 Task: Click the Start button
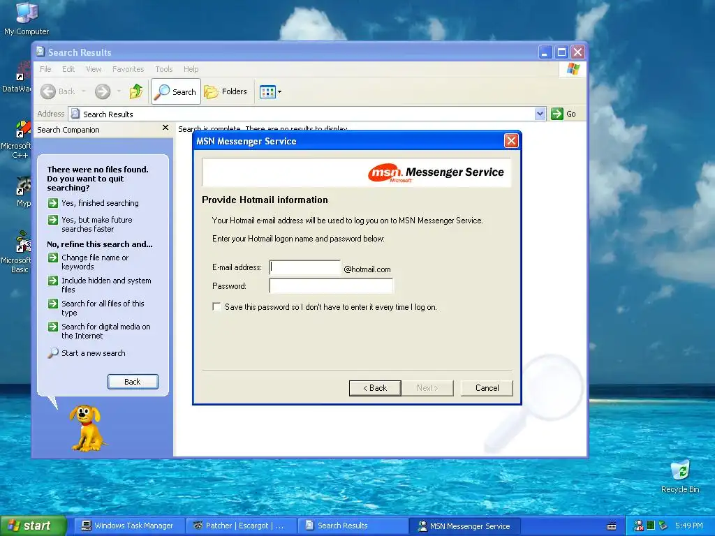[33, 526]
